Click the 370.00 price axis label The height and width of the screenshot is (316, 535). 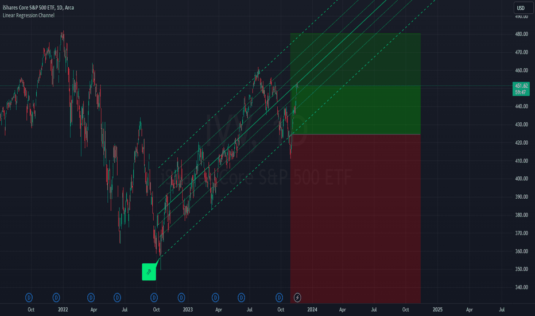click(x=521, y=233)
